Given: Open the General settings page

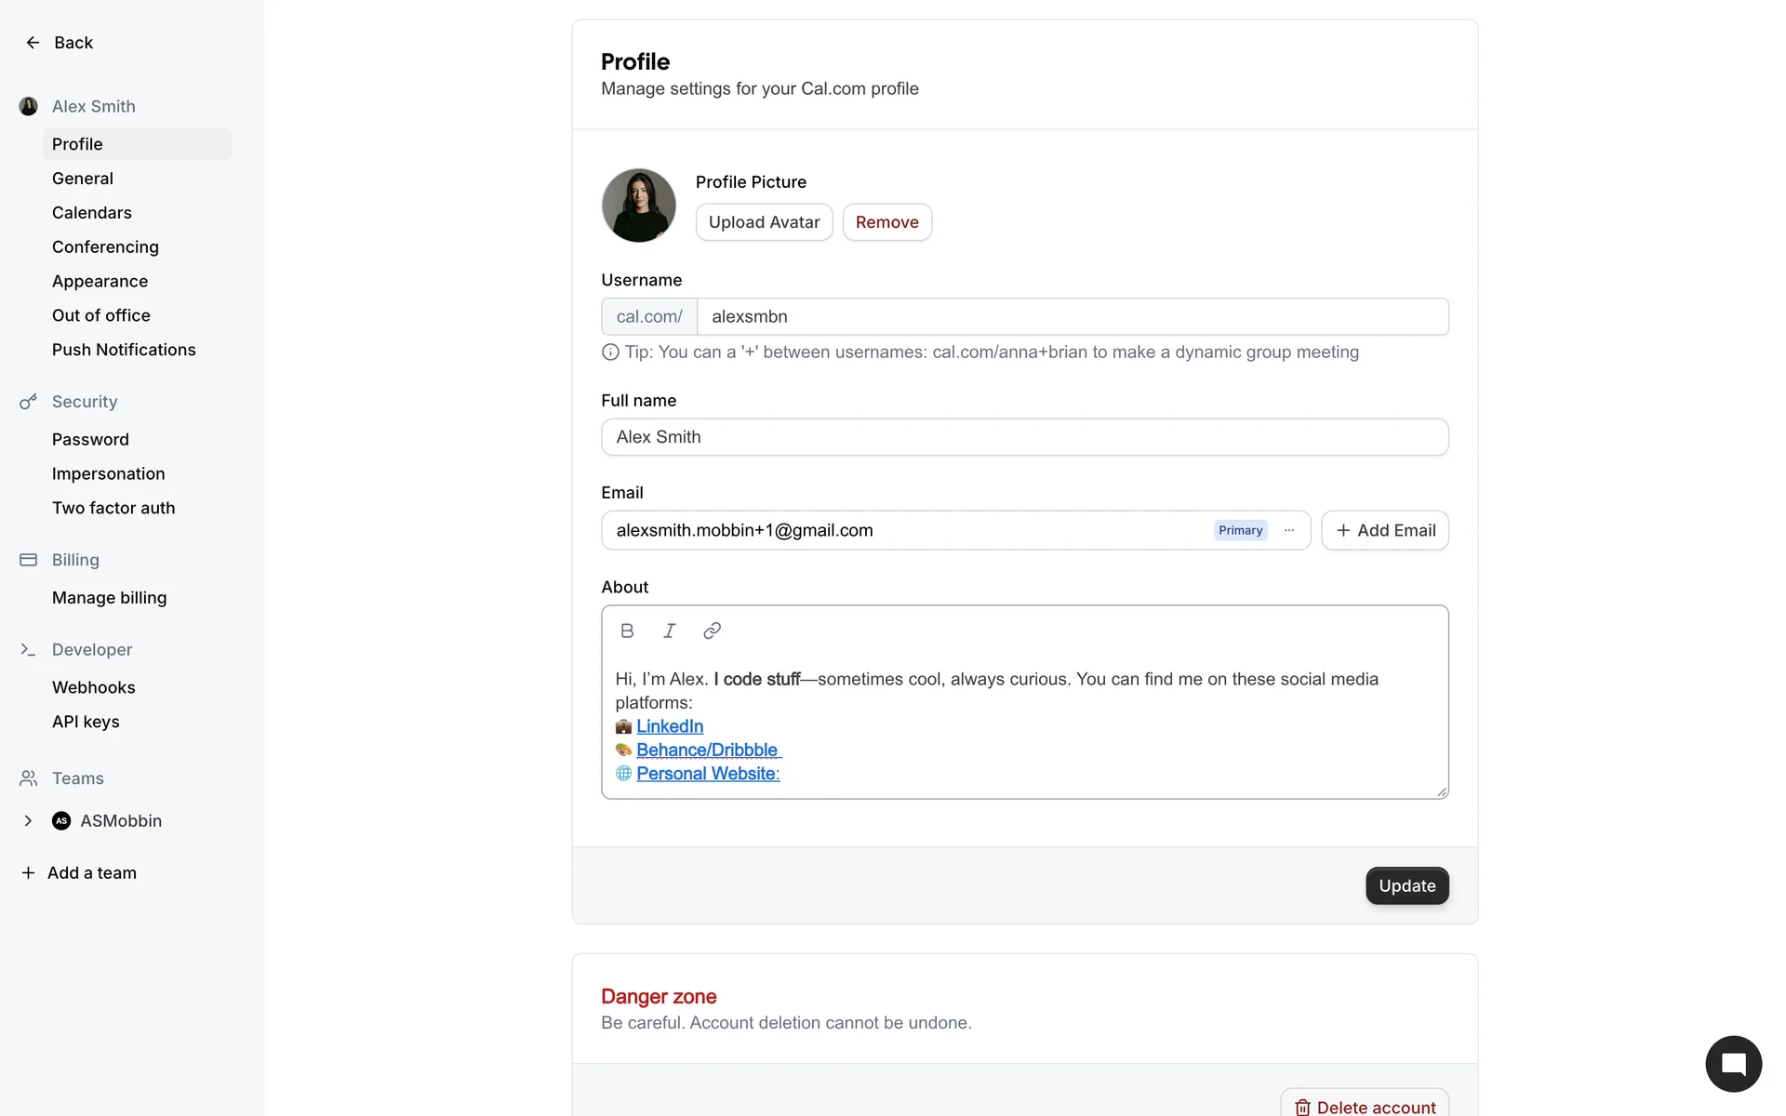Looking at the screenshot, I should coord(83,179).
